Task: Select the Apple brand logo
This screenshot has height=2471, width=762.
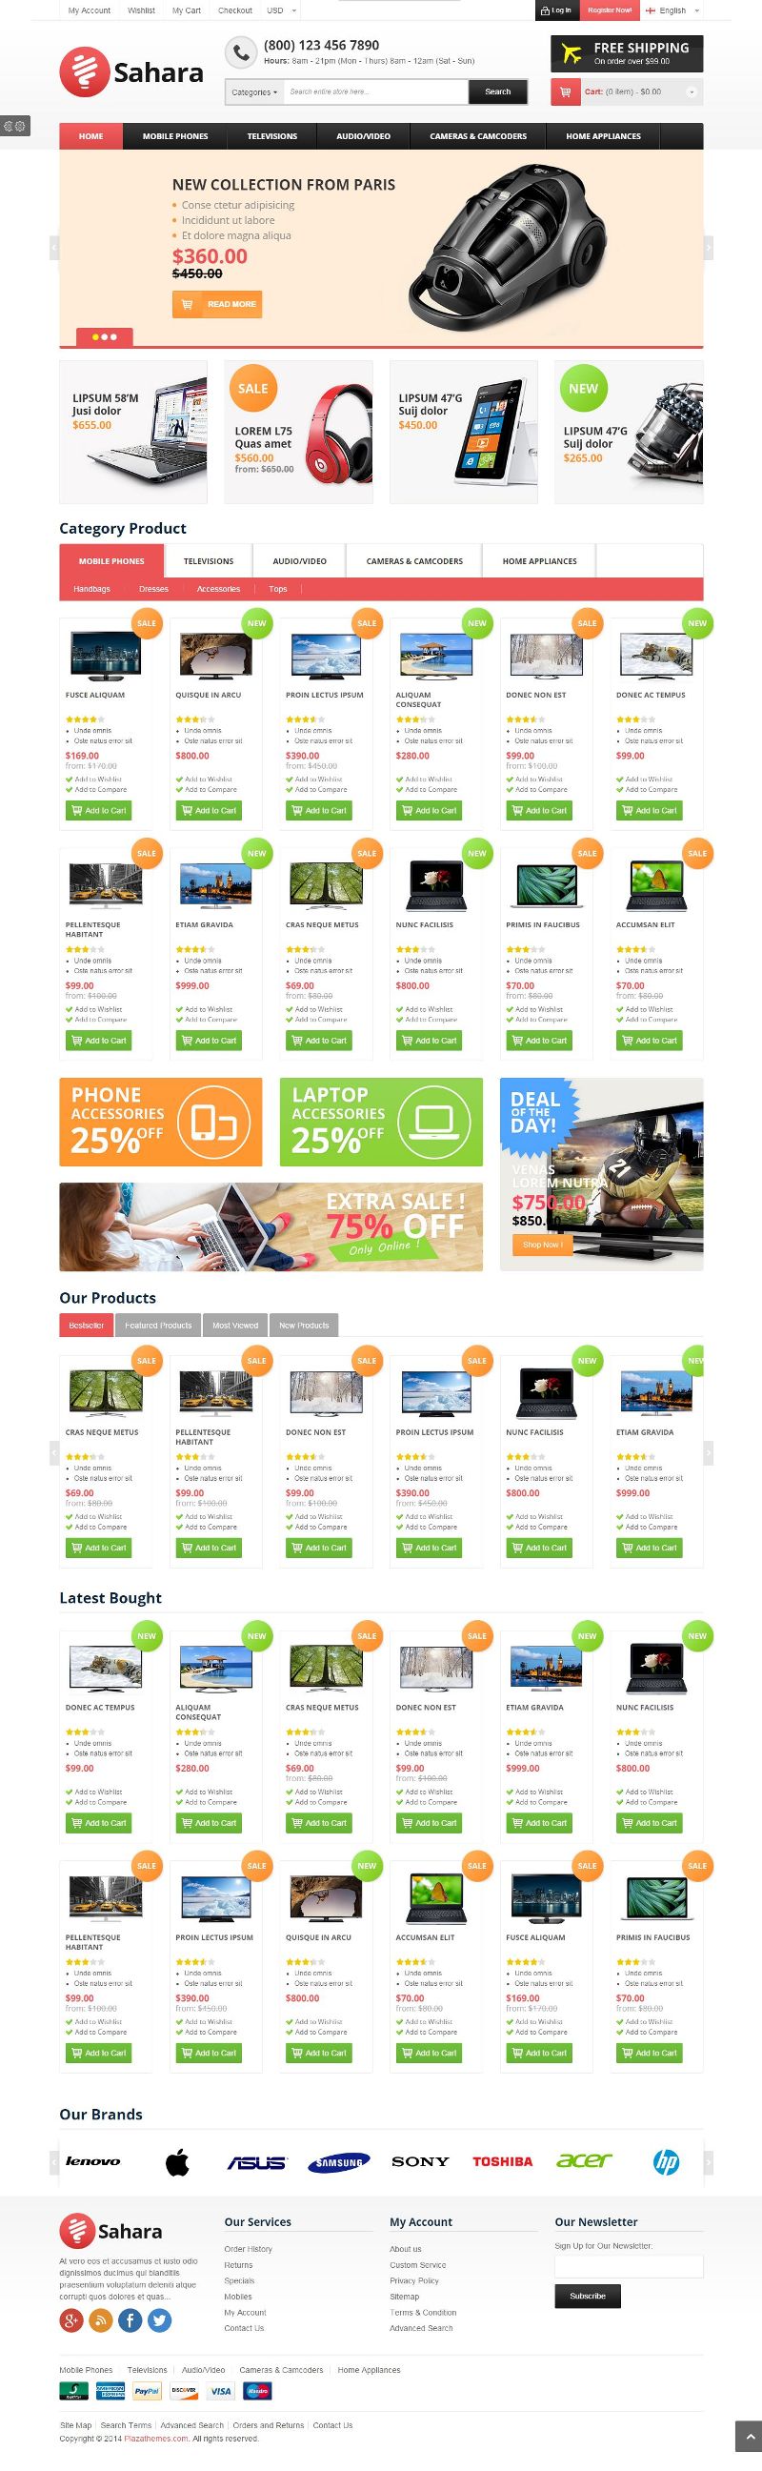Action: tap(177, 2161)
